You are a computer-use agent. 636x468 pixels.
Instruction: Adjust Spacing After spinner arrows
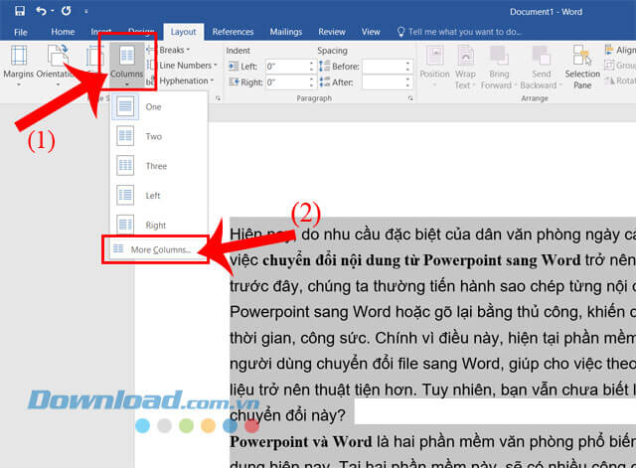(408, 82)
